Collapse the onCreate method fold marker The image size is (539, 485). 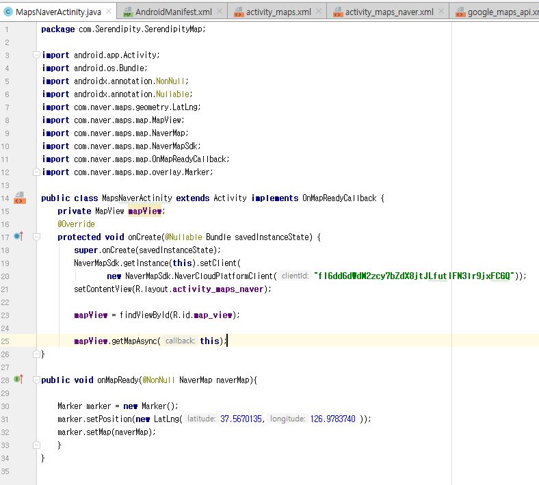pos(36,237)
